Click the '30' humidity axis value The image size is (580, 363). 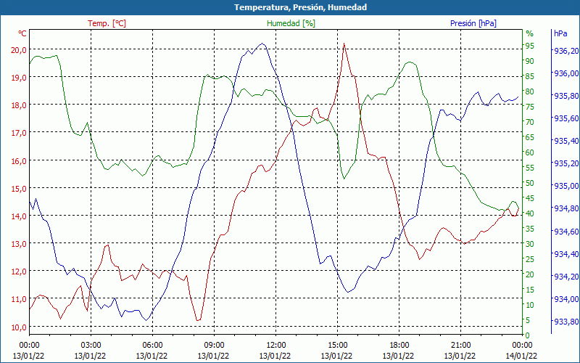[x=530, y=244]
